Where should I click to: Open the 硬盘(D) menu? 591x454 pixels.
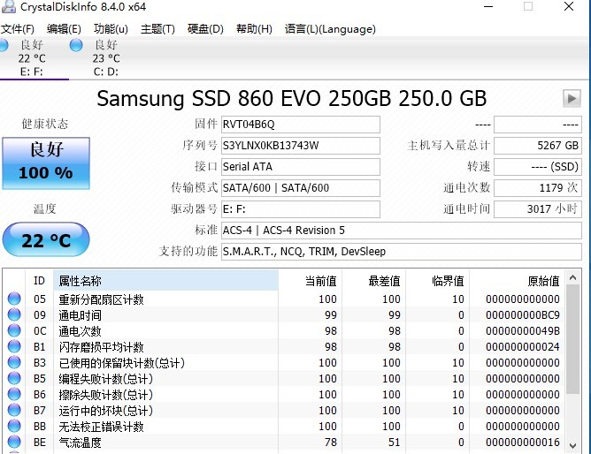pyautogui.click(x=205, y=29)
